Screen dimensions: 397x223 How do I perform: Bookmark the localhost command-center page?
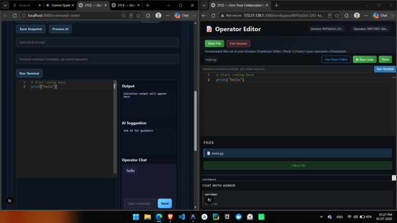pyautogui.click(x=138, y=15)
